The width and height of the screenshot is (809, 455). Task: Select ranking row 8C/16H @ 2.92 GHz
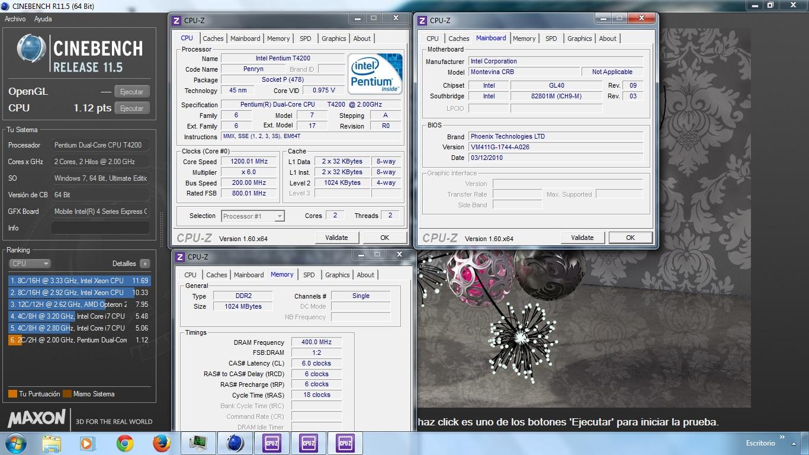[x=79, y=293]
